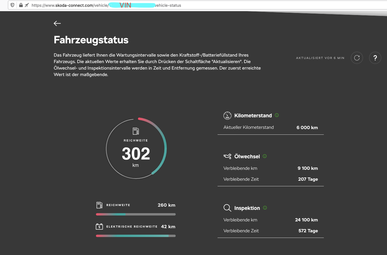Click the fuel pump icon inside range circle
Screen dimensions: 387x255
[135, 131]
